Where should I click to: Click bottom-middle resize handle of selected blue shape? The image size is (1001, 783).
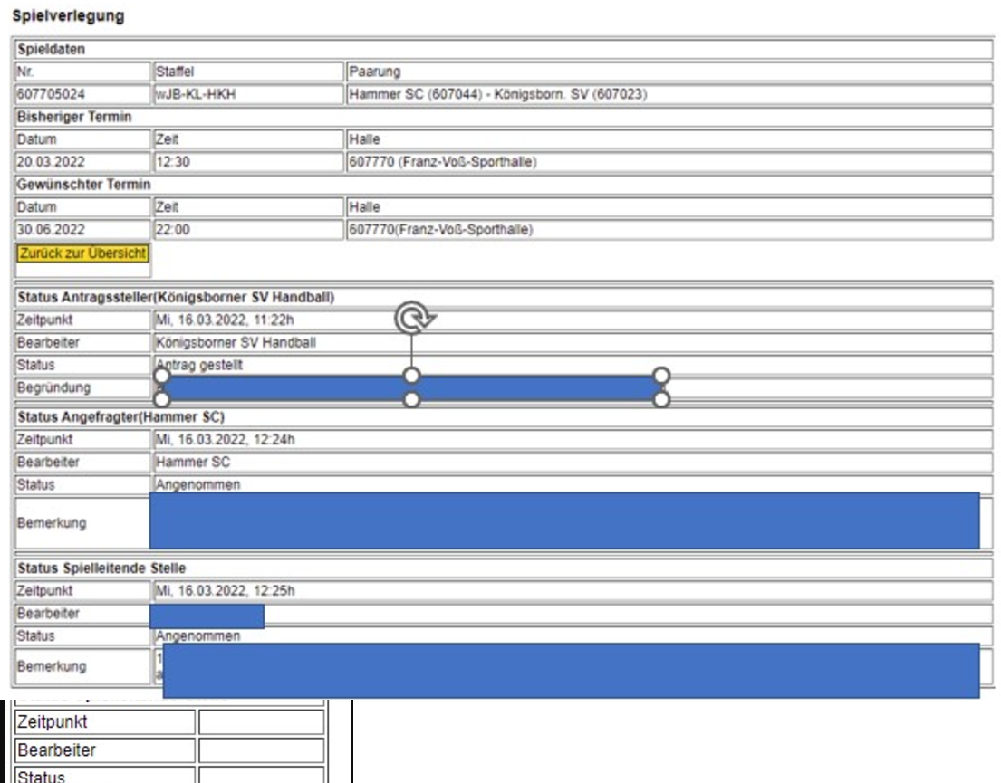pyautogui.click(x=411, y=399)
